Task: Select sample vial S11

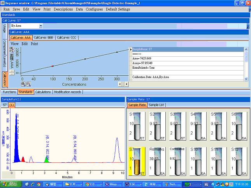Action: point(218,161)
